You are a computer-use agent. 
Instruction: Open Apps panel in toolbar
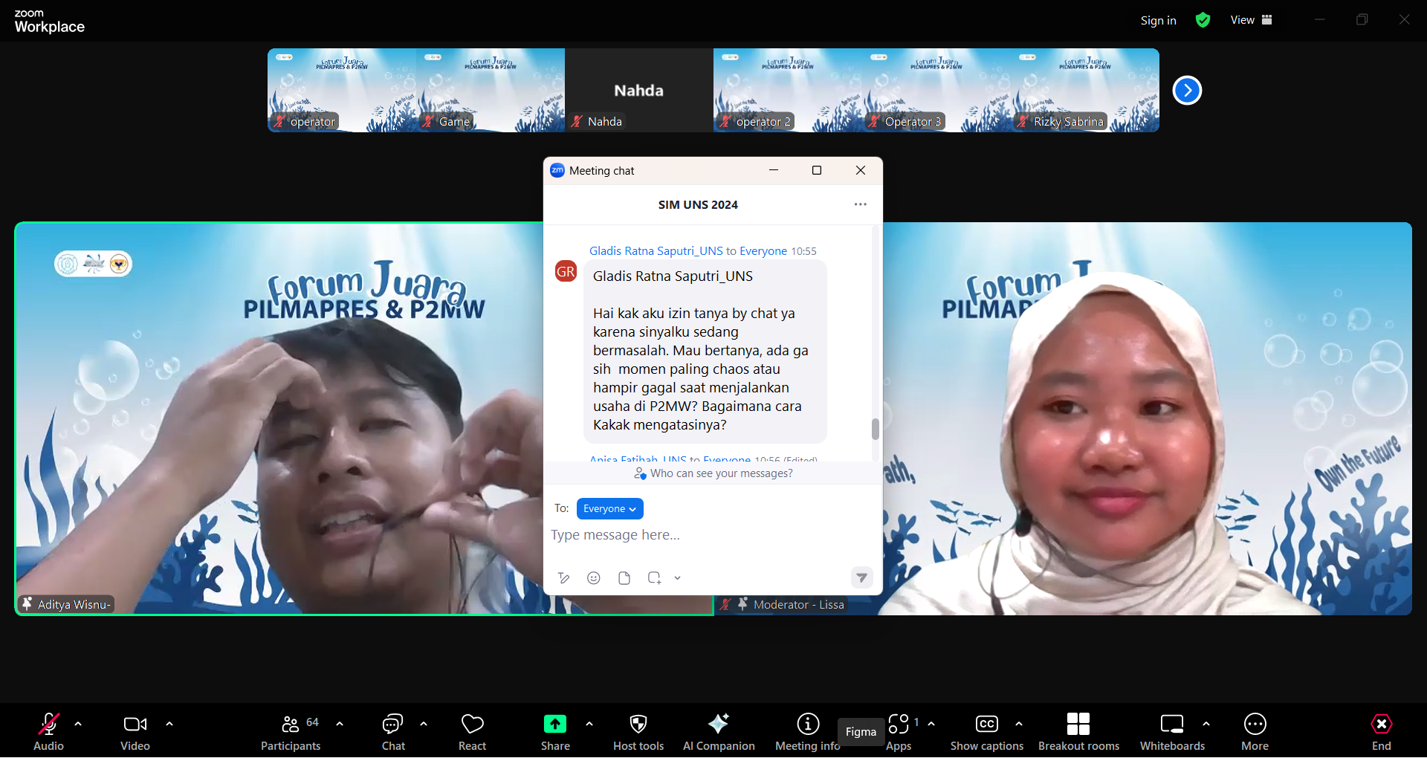pos(899,732)
